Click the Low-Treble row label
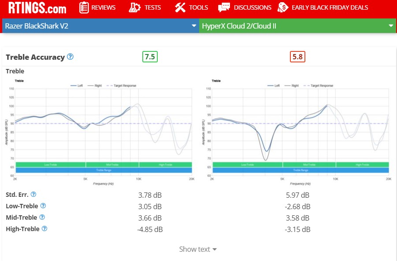This screenshot has height=261, width=397. (x=22, y=206)
